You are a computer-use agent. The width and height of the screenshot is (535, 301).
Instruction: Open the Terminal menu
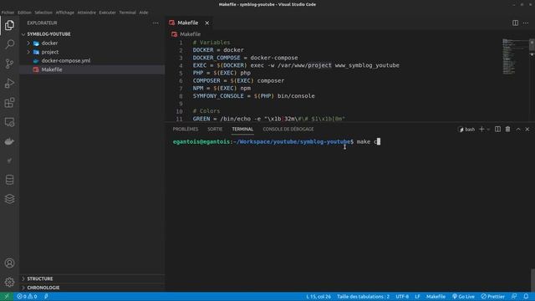pos(127,13)
